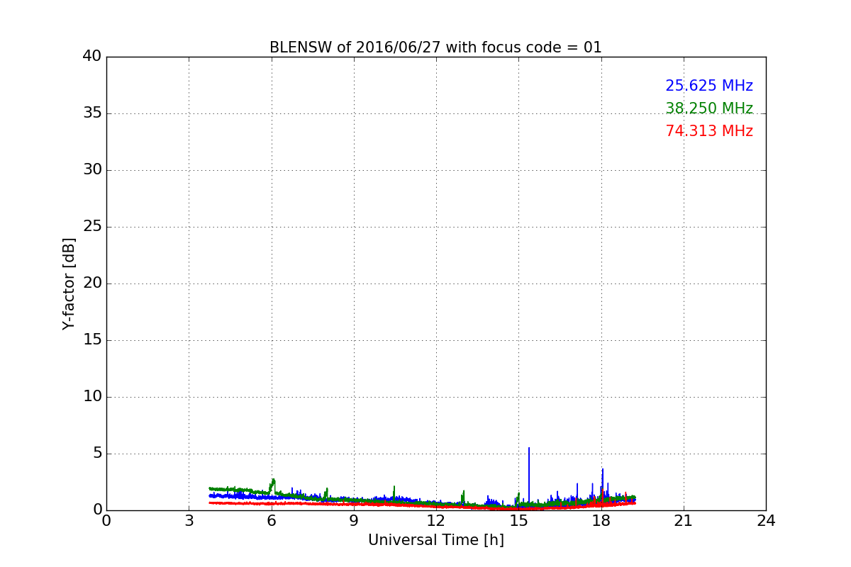Click x-axis tick label '9'
This screenshot has height=567, width=851.
point(354,521)
